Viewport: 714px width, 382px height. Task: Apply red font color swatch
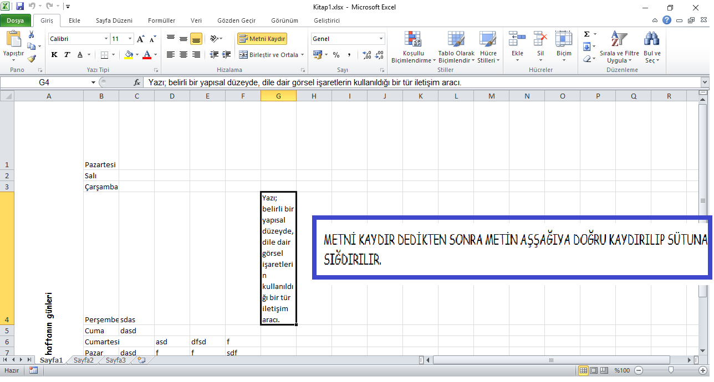pos(147,54)
